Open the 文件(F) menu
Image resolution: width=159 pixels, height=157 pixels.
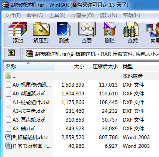pyautogui.click(x=13, y=15)
